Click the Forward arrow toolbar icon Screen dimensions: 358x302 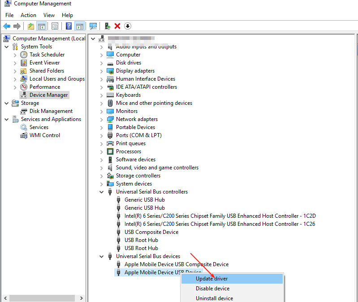tap(17, 26)
